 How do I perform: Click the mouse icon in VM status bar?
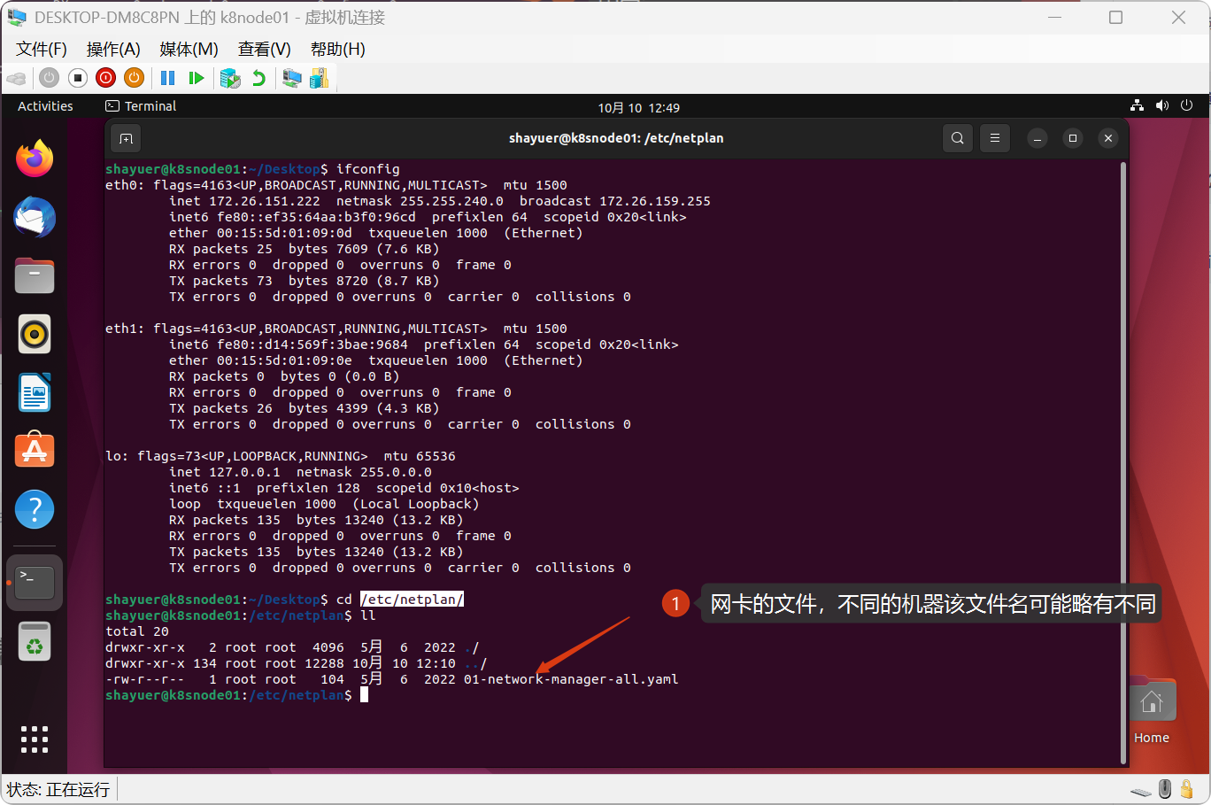click(x=1165, y=789)
